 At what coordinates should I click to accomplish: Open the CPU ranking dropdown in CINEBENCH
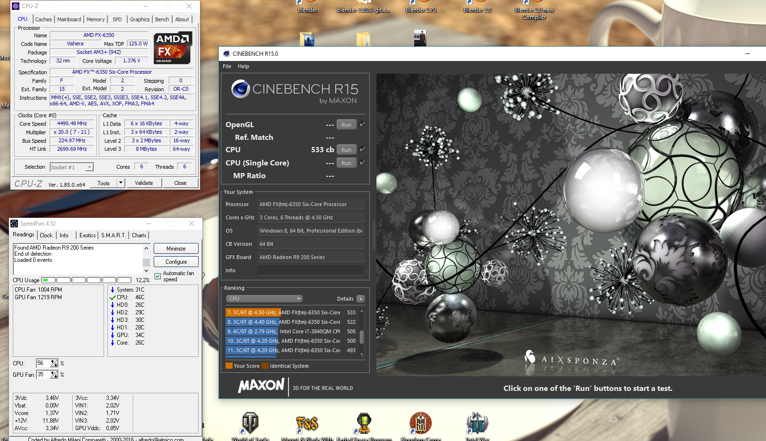(264, 299)
